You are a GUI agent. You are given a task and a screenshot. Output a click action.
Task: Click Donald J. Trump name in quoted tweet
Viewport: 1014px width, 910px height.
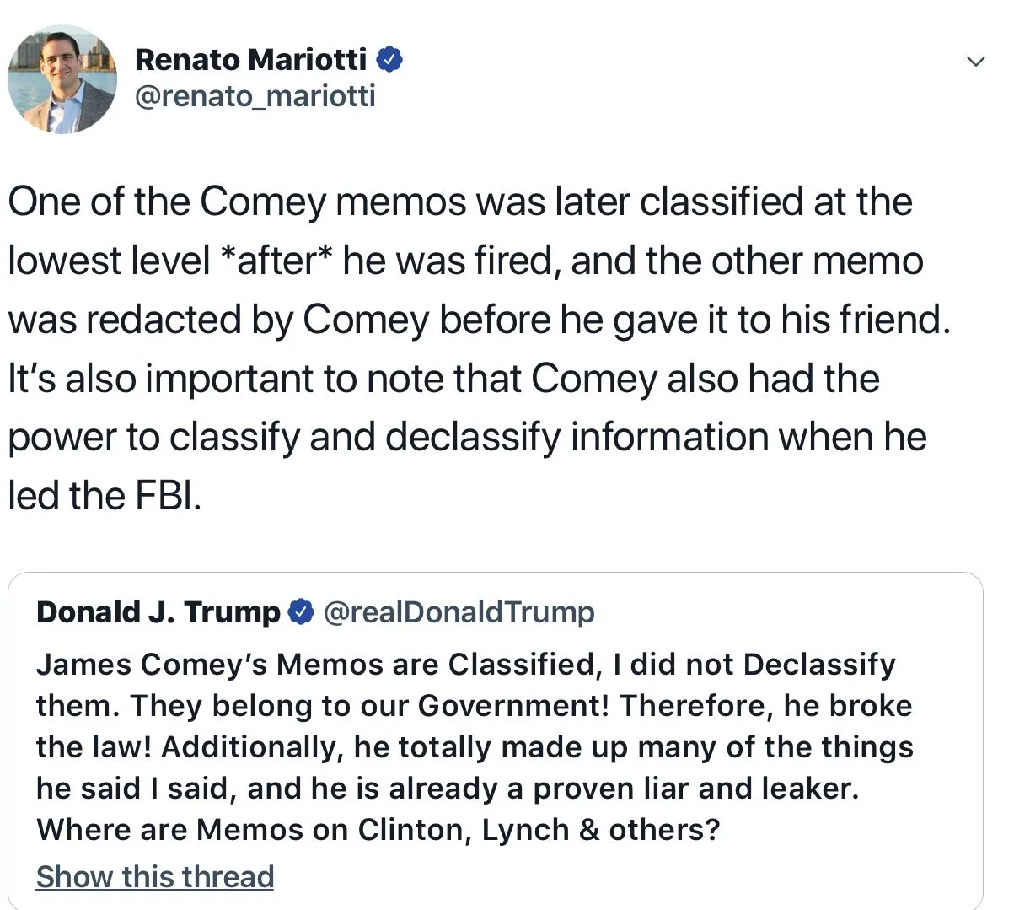158,612
